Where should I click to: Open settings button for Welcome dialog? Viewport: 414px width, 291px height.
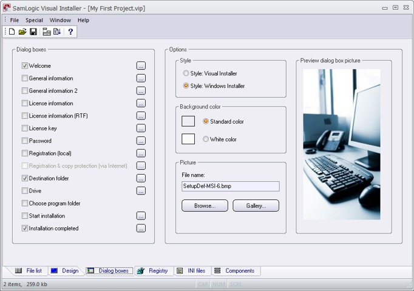coord(141,65)
